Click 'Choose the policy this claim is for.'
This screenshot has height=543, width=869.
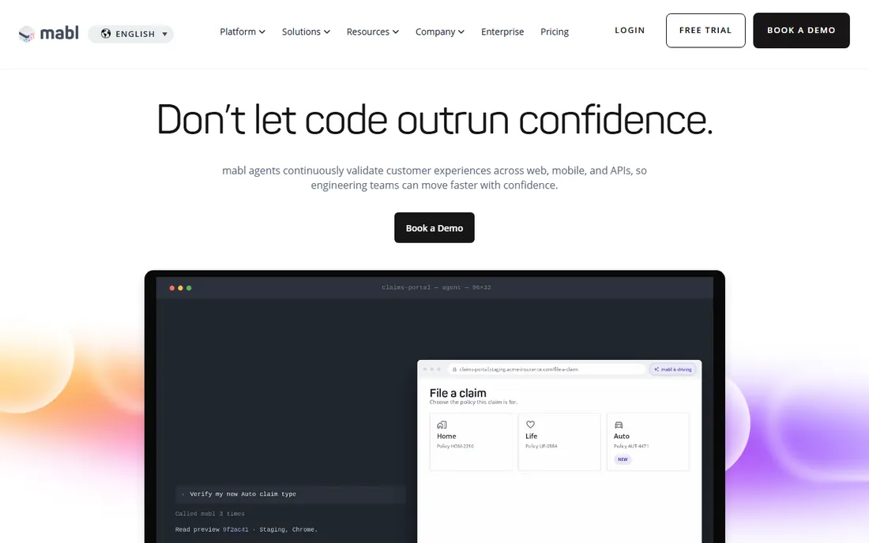click(473, 403)
